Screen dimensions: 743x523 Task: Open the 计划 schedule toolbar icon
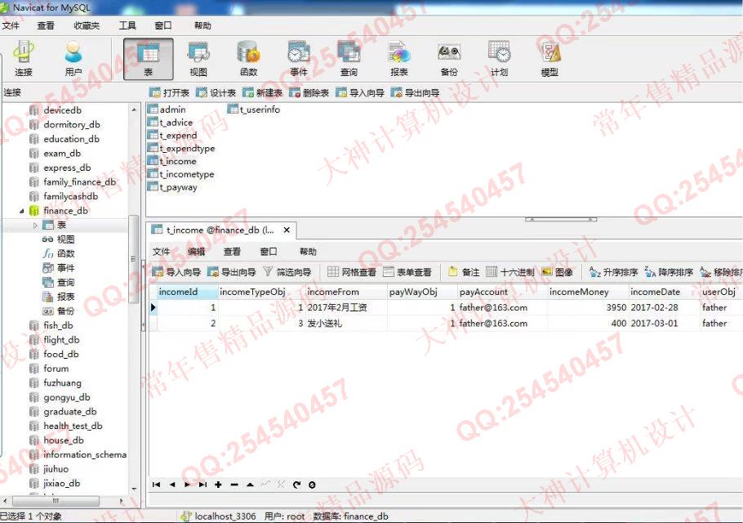tap(499, 59)
